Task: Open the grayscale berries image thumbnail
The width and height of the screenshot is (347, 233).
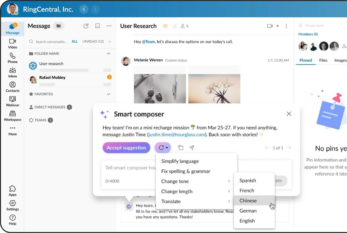Action: point(160,89)
